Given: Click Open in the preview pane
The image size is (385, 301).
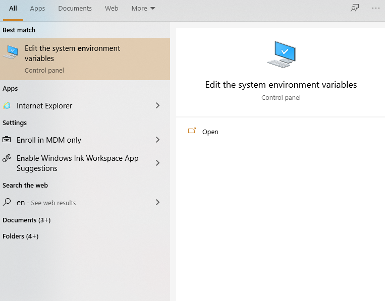Looking at the screenshot, I should [x=210, y=132].
